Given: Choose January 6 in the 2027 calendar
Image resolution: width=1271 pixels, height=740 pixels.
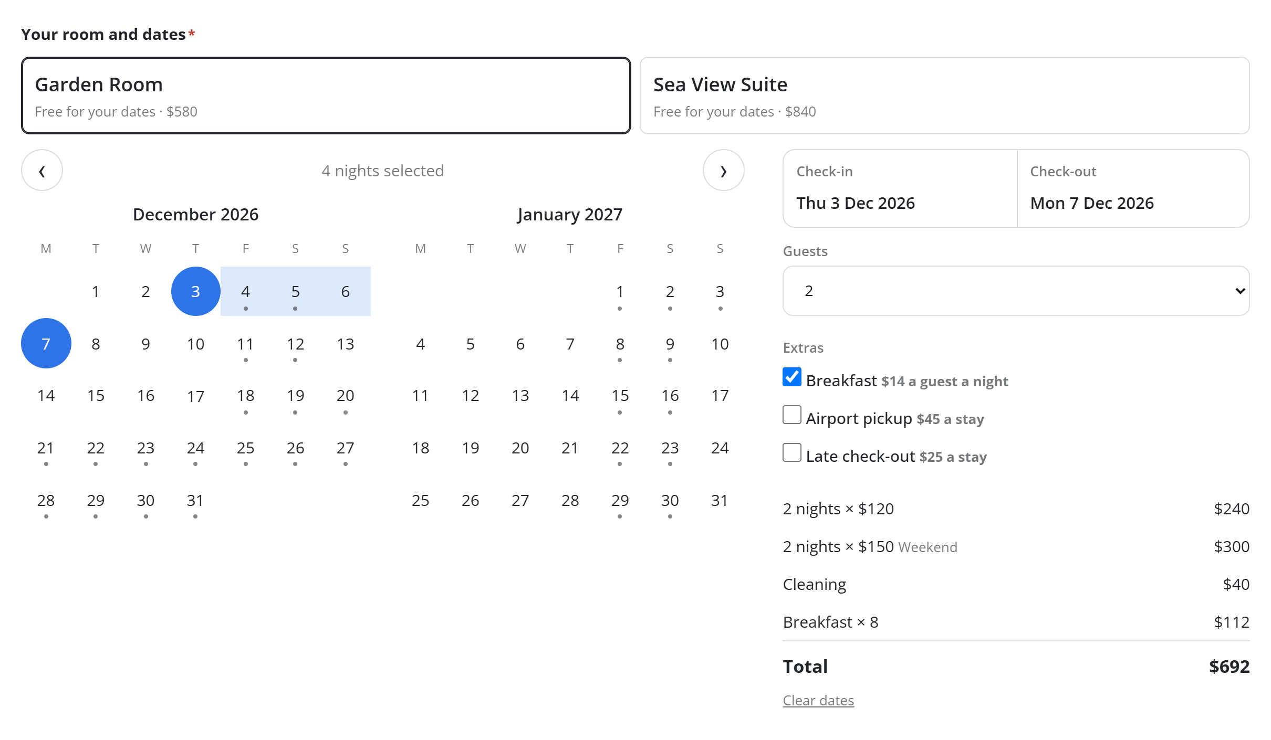Looking at the screenshot, I should click(520, 344).
